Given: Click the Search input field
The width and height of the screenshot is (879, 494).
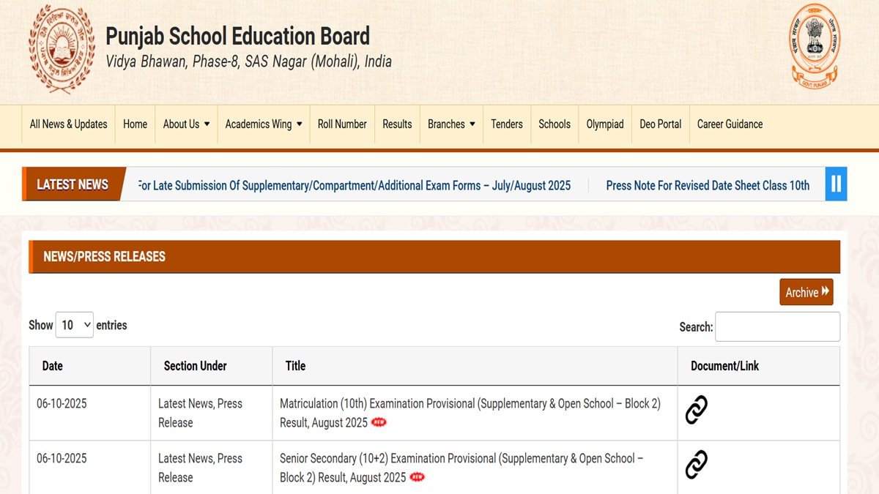Looking at the screenshot, I should [x=777, y=327].
